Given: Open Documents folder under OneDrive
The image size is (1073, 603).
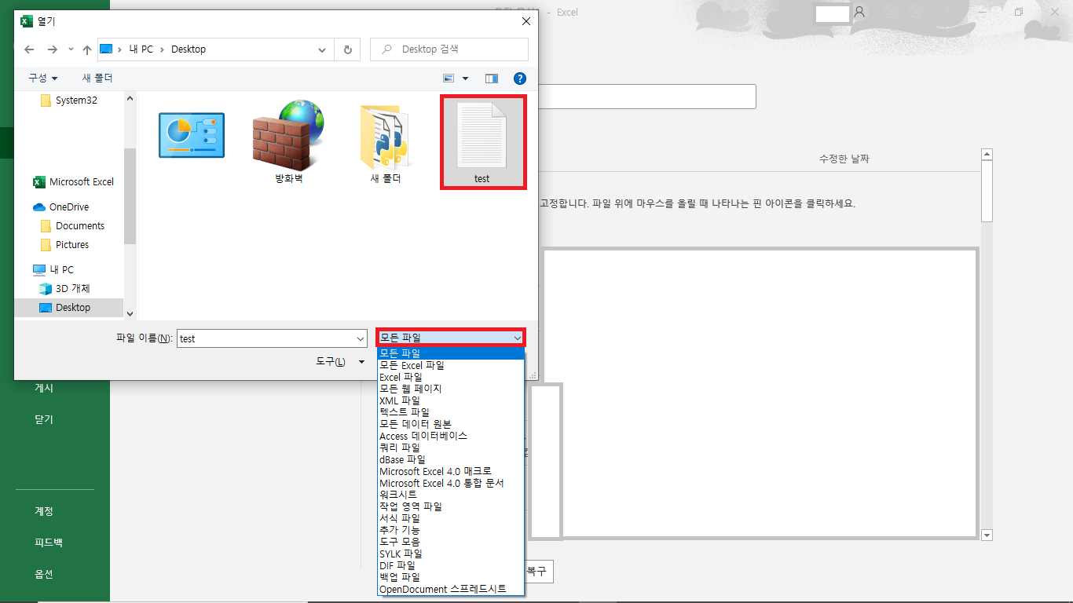Looking at the screenshot, I should click(x=72, y=226).
